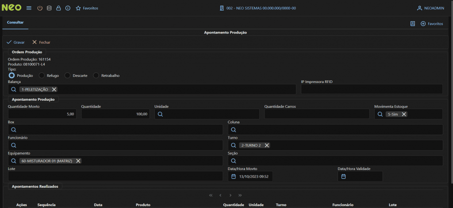Switch to the Consultar tab
Viewport: 453px width, 208px height.
pyautogui.click(x=15, y=22)
